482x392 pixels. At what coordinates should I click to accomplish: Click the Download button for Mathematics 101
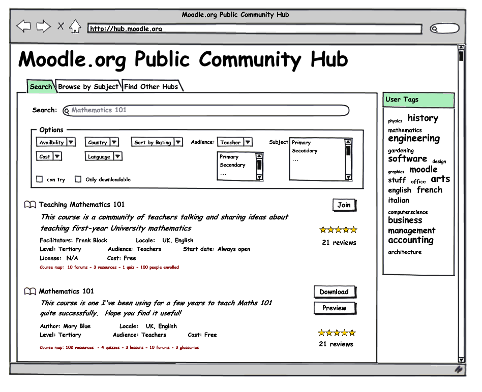(x=334, y=292)
